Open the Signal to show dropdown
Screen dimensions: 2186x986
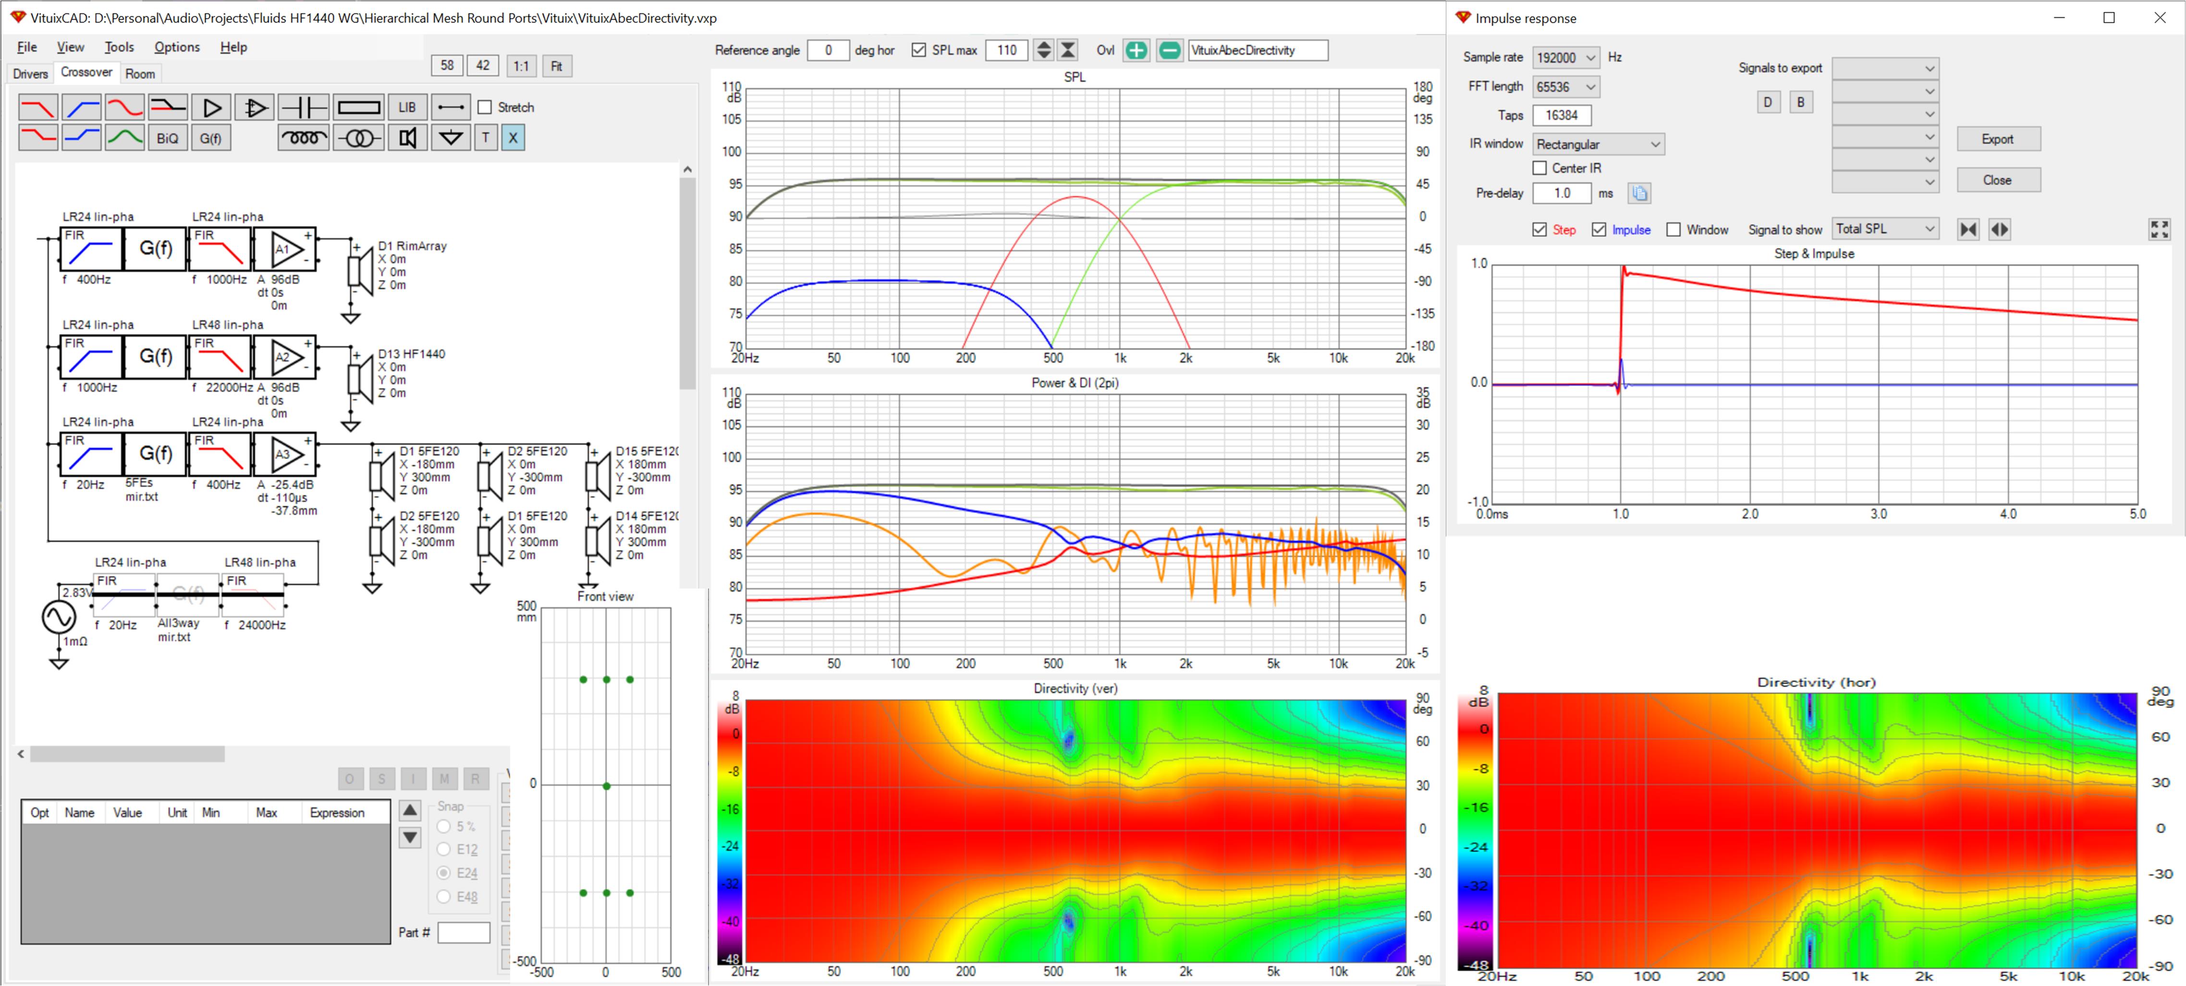[1886, 229]
